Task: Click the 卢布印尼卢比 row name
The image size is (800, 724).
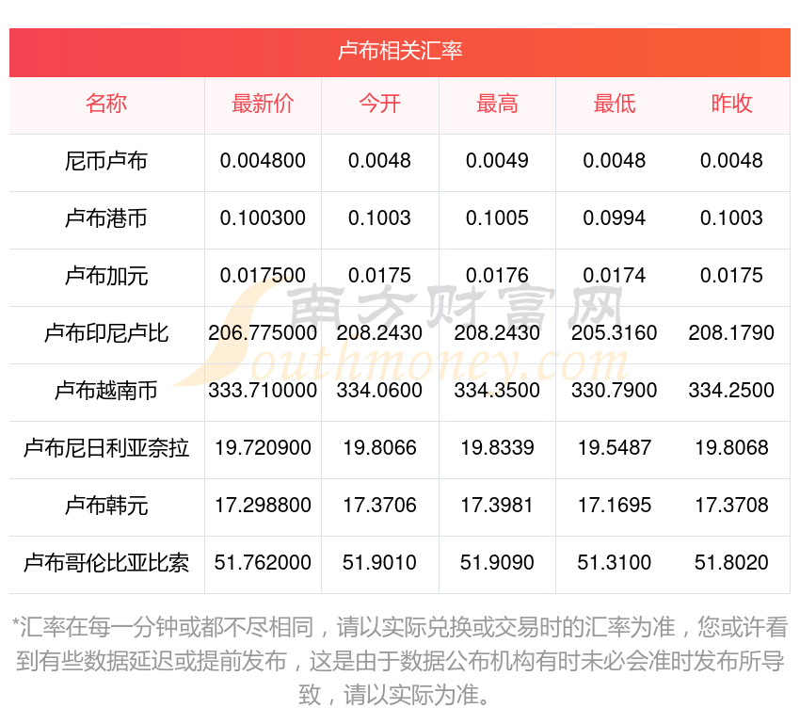Action: pyautogui.click(x=106, y=333)
